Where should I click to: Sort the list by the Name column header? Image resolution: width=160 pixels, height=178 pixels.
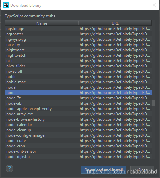(x=42, y=23)
